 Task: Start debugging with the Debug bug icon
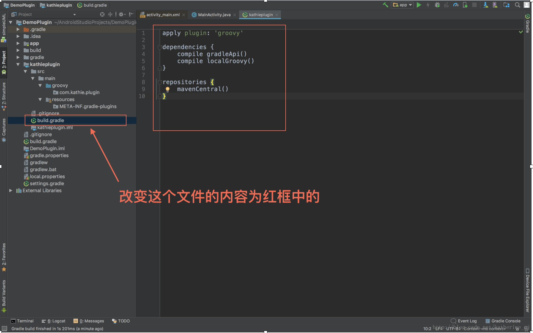(x=437, y=5)
